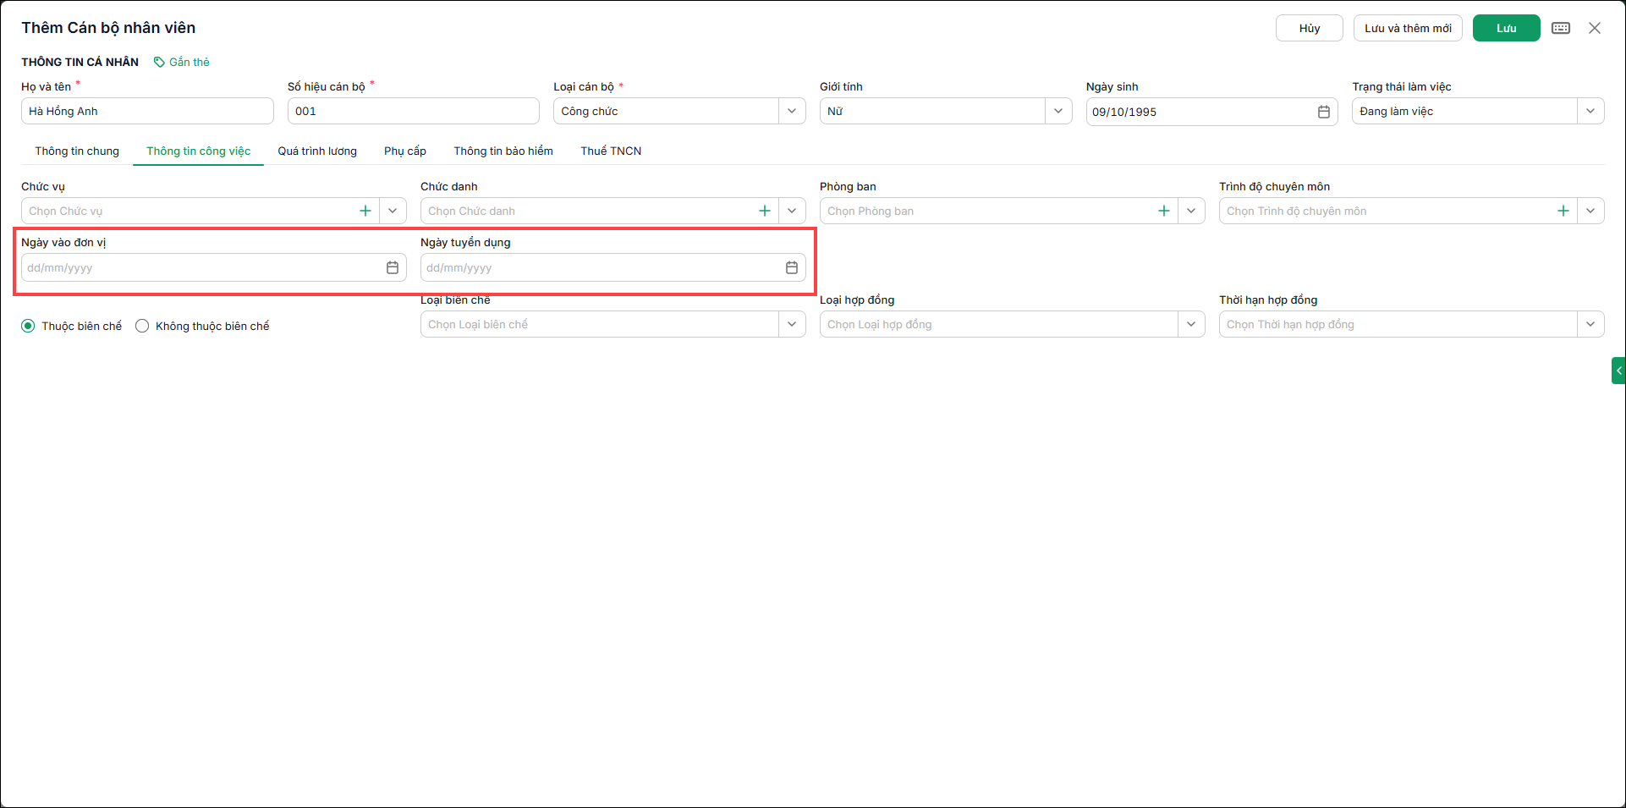Add a new Chức vụ with plus icon
Viewport: 1626px width, 808px height.
(365, 211)
